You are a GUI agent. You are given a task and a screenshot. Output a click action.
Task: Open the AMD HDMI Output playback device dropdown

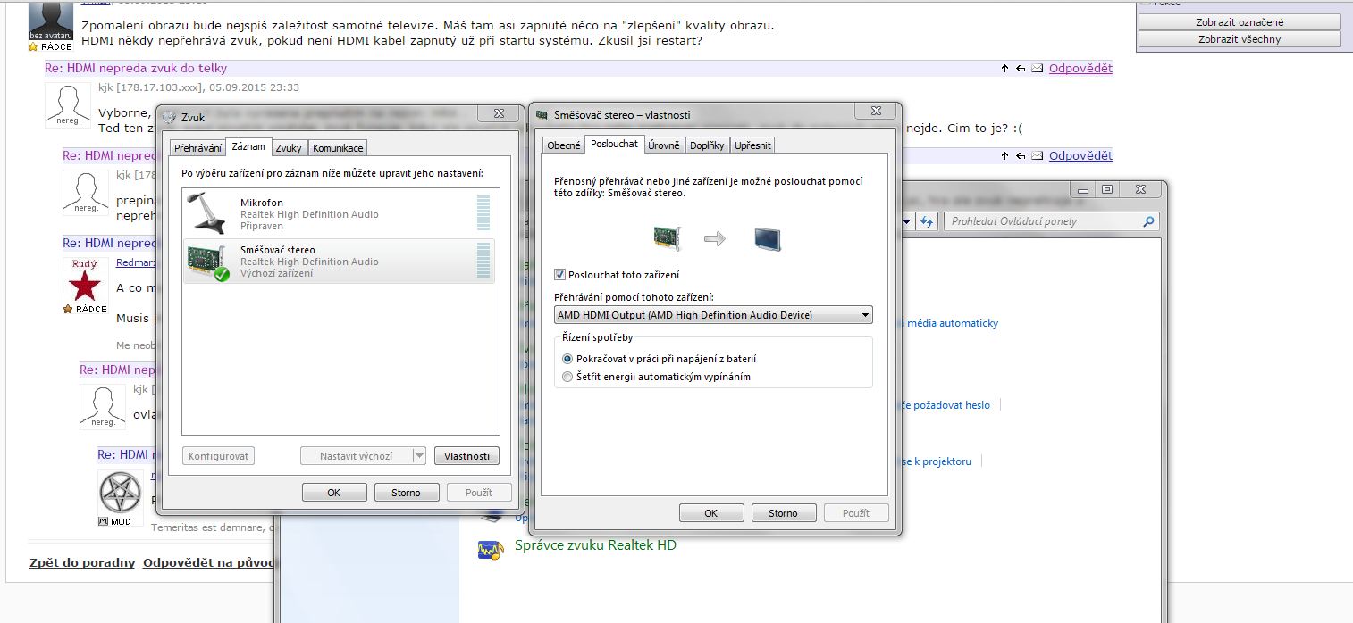click(x=713, y=315)
